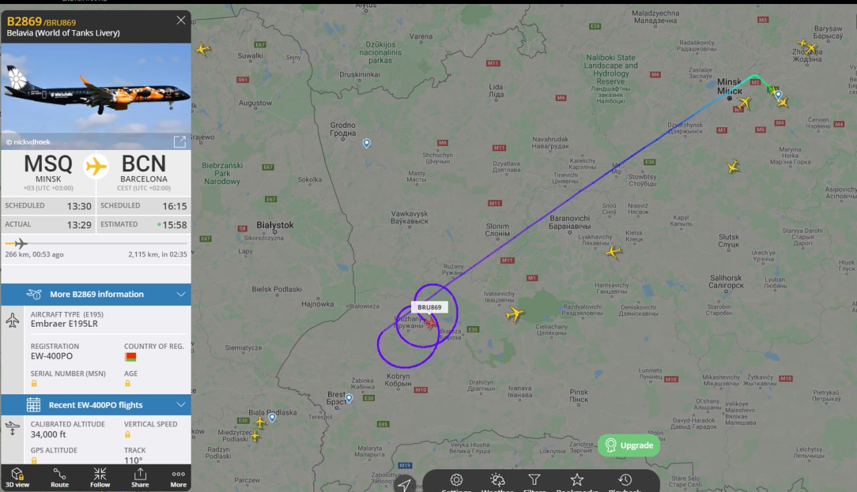Open the aircraft livery photo
The height and width of the screenshot is (492, 857).
tap(96, 96)
